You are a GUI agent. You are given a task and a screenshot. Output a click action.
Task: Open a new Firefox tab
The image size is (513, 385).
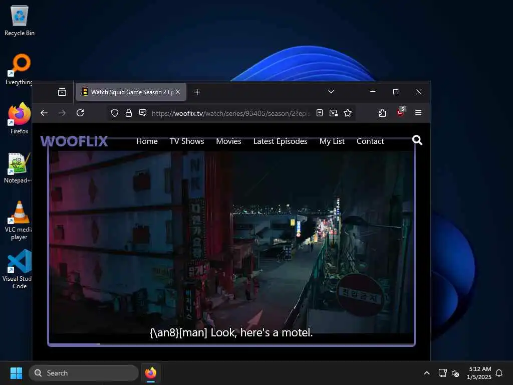(x=197, y=92)
